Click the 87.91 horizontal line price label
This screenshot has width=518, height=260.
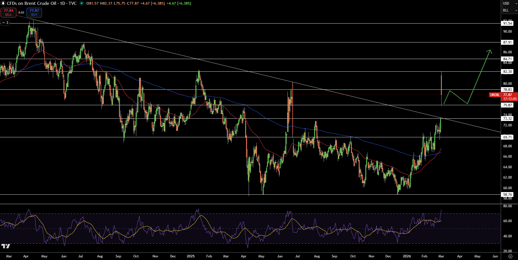tap(507, 42)
